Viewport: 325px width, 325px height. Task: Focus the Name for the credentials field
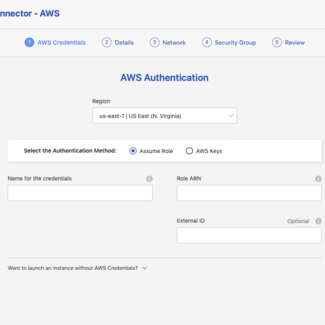80,193
